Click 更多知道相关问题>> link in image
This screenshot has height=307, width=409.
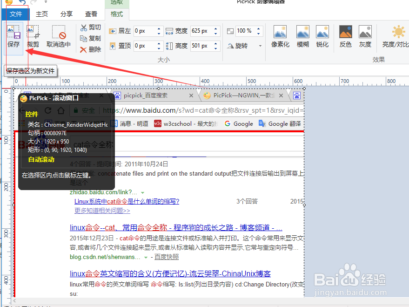coord(102,211)
